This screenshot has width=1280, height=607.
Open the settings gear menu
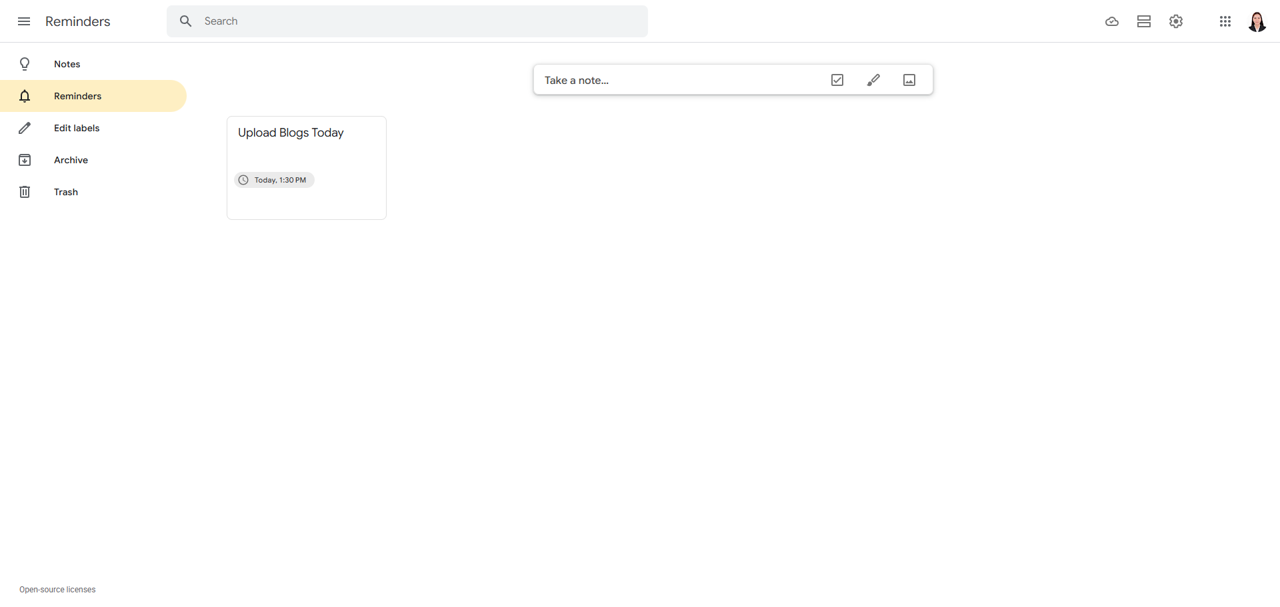point(1176,21)
